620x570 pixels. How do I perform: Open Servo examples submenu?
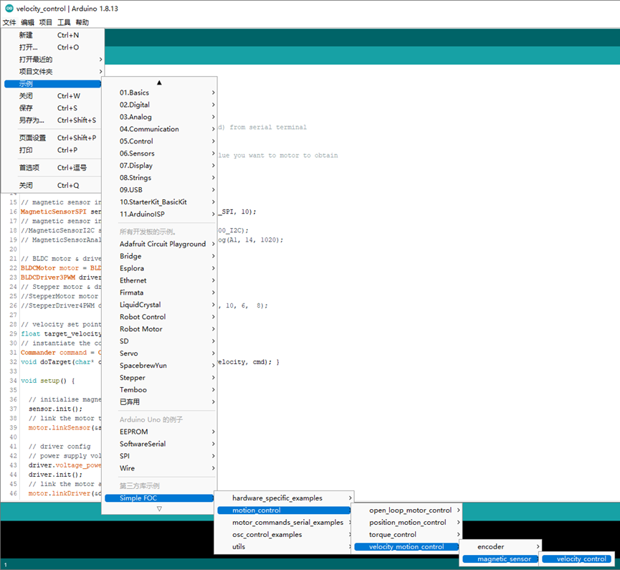pyautogui.click(x=160, y=353)
